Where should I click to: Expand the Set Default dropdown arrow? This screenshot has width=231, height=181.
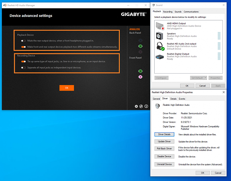pyautogui.click(x=206, y=78)
